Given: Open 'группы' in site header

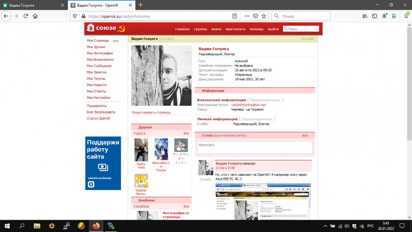Looking at the screenshot, I should 201,29.
